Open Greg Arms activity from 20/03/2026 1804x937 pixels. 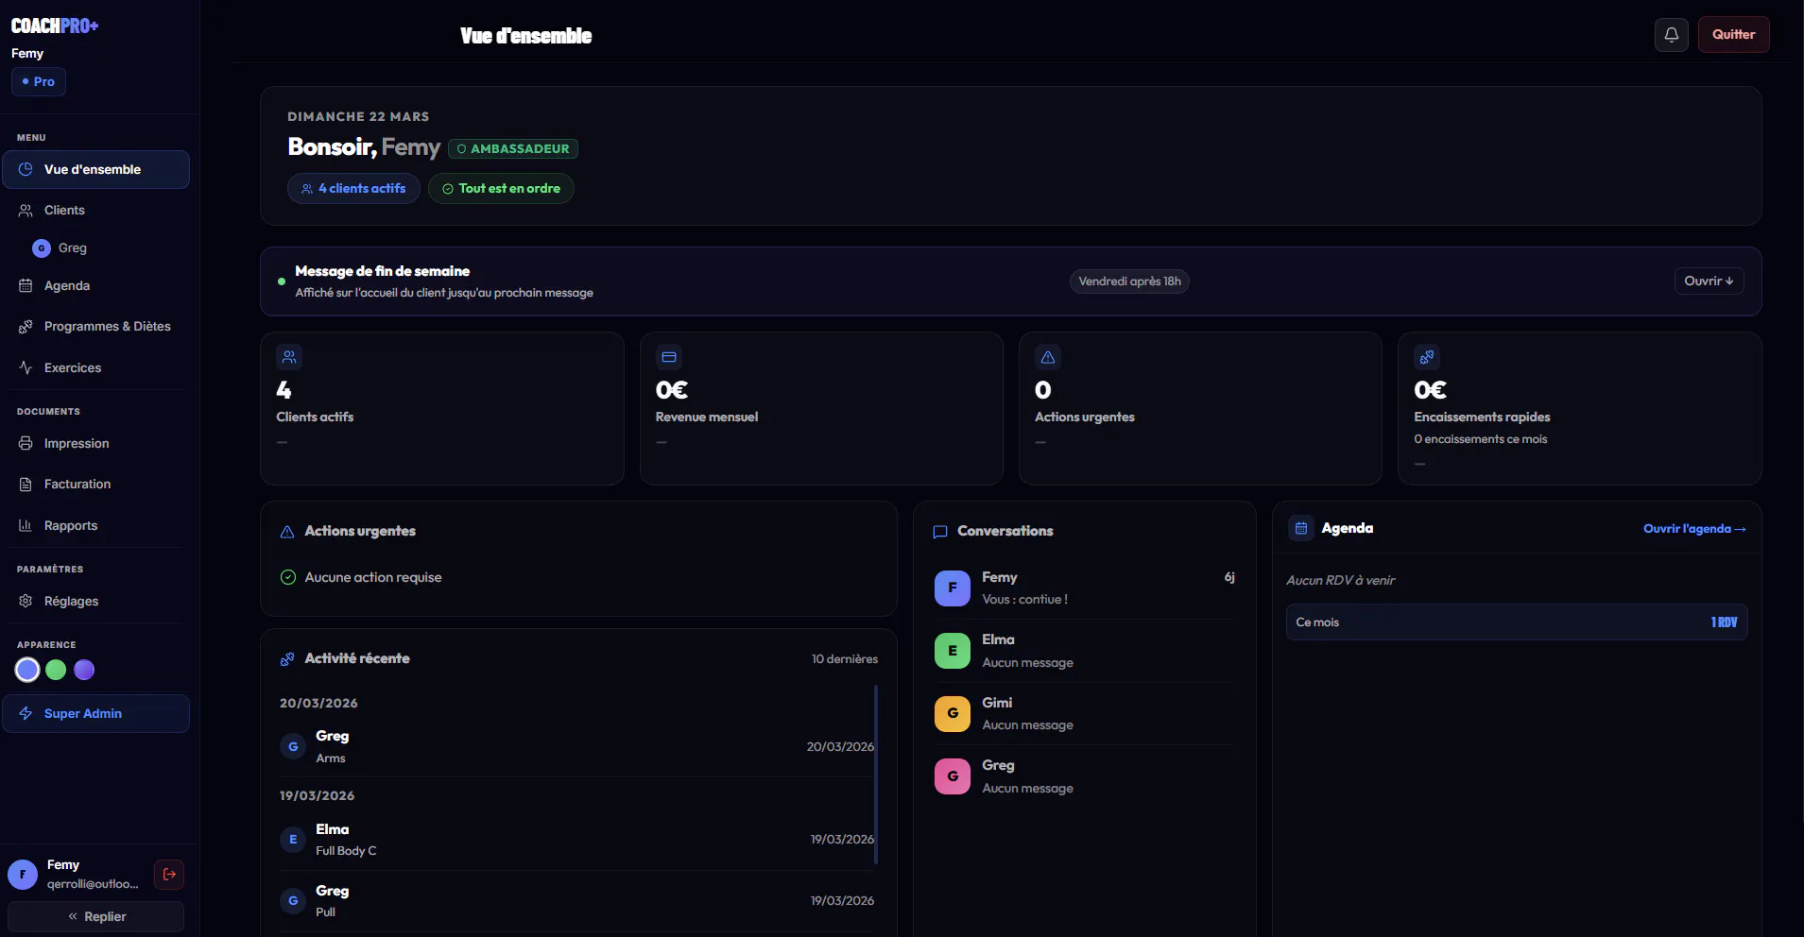(x=576, y=747)
